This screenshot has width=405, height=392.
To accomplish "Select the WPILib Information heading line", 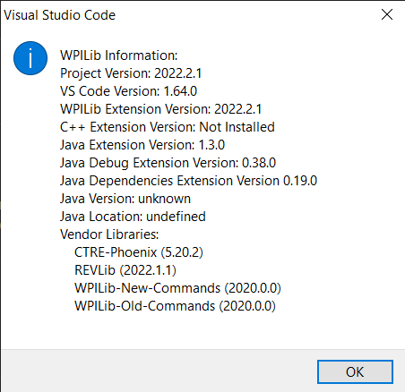I will coord(119,55).
